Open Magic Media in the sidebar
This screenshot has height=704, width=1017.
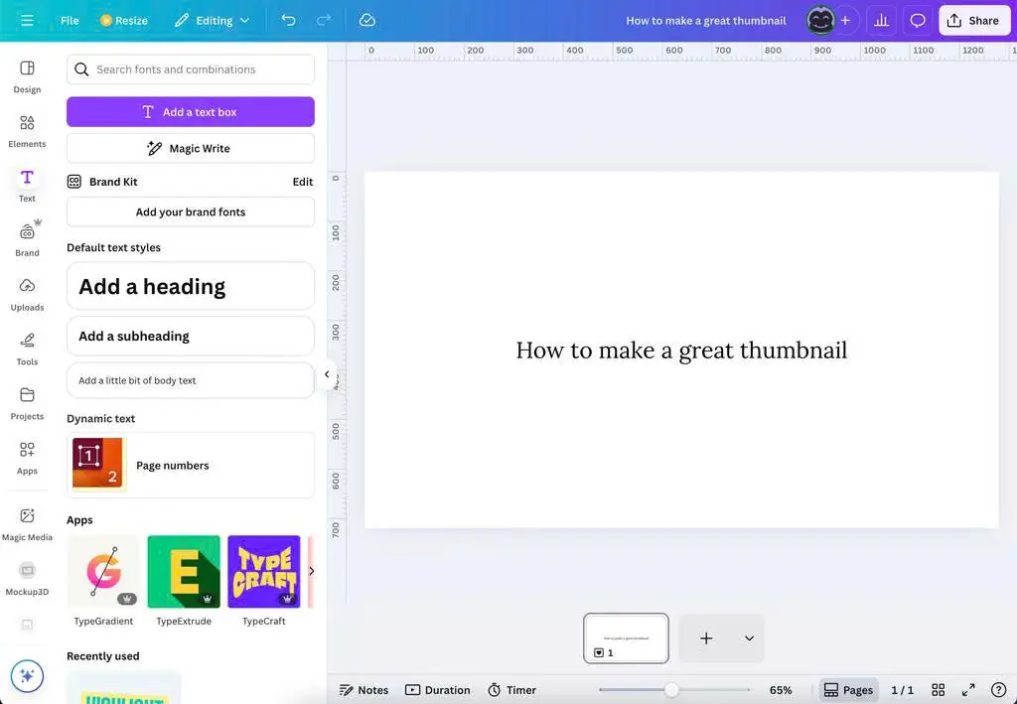pyautogui.click(x=27, y=523)
